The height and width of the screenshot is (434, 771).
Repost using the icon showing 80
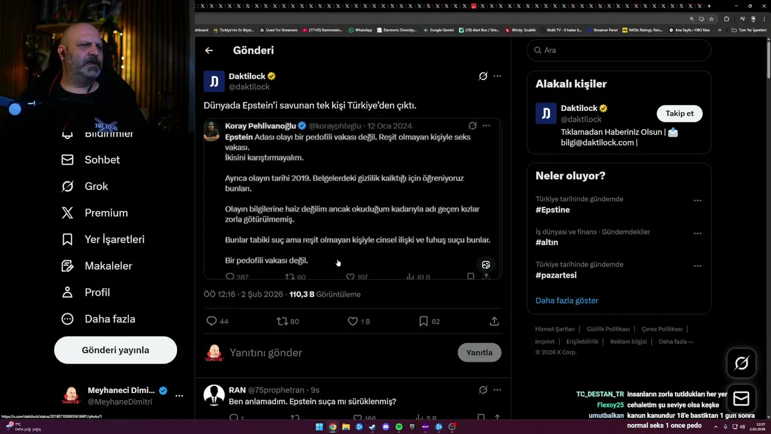[x=282, y=321]
